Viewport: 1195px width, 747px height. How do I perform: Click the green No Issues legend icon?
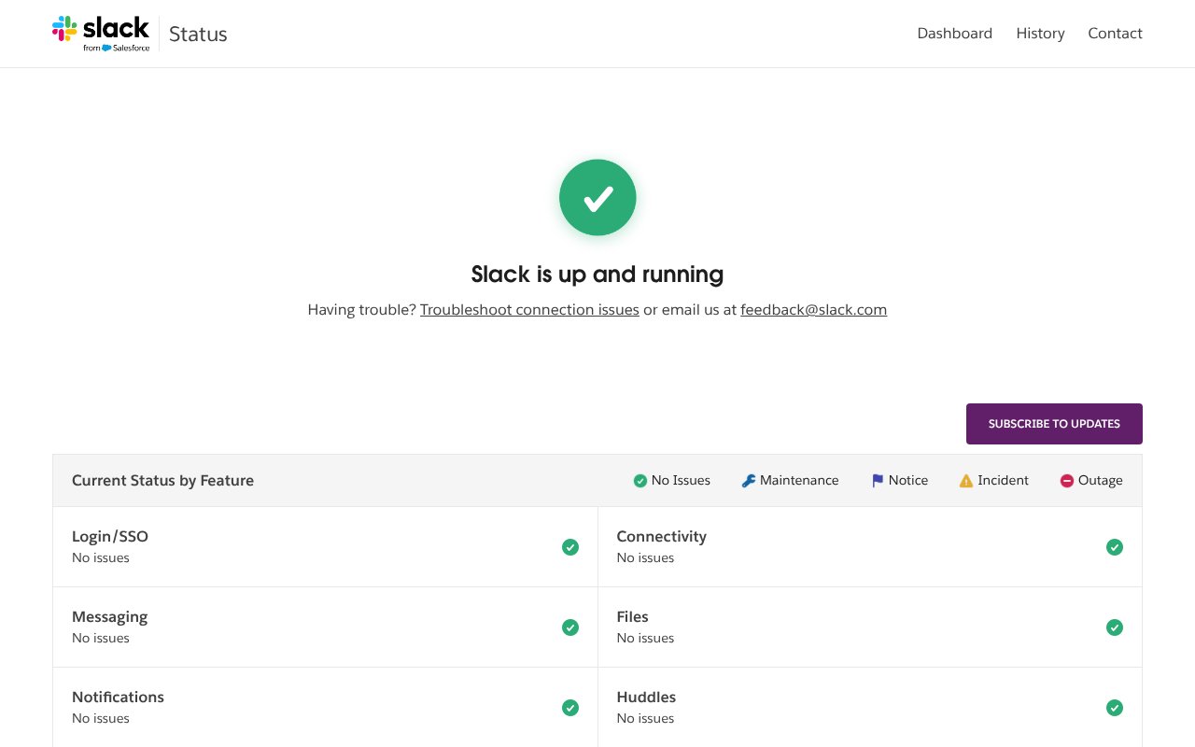point(640,481)
